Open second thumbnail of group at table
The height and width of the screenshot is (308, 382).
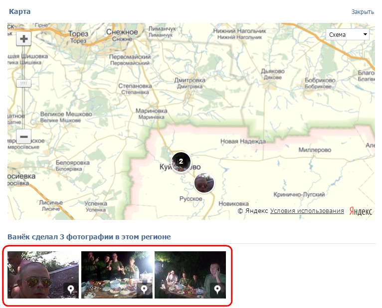coord(117,275)
